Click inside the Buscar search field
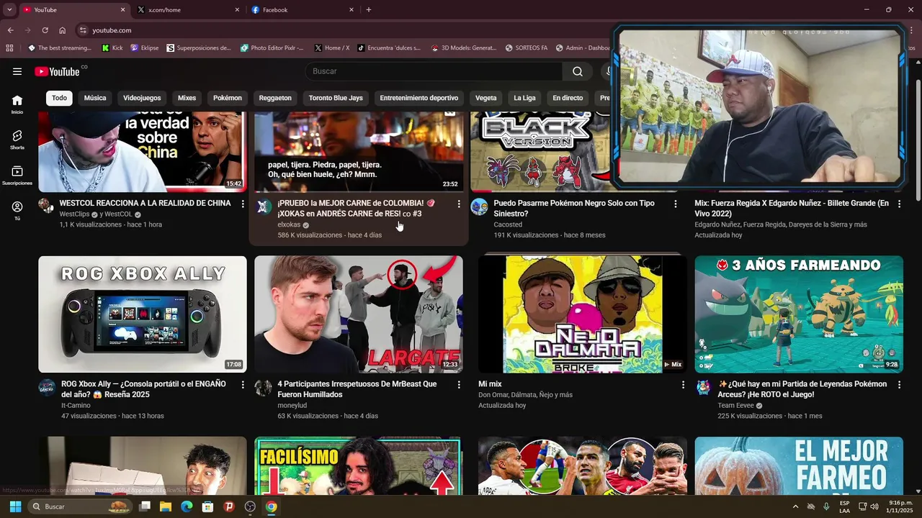This screenshot has width=922, height=518. [x=434, y=71]
